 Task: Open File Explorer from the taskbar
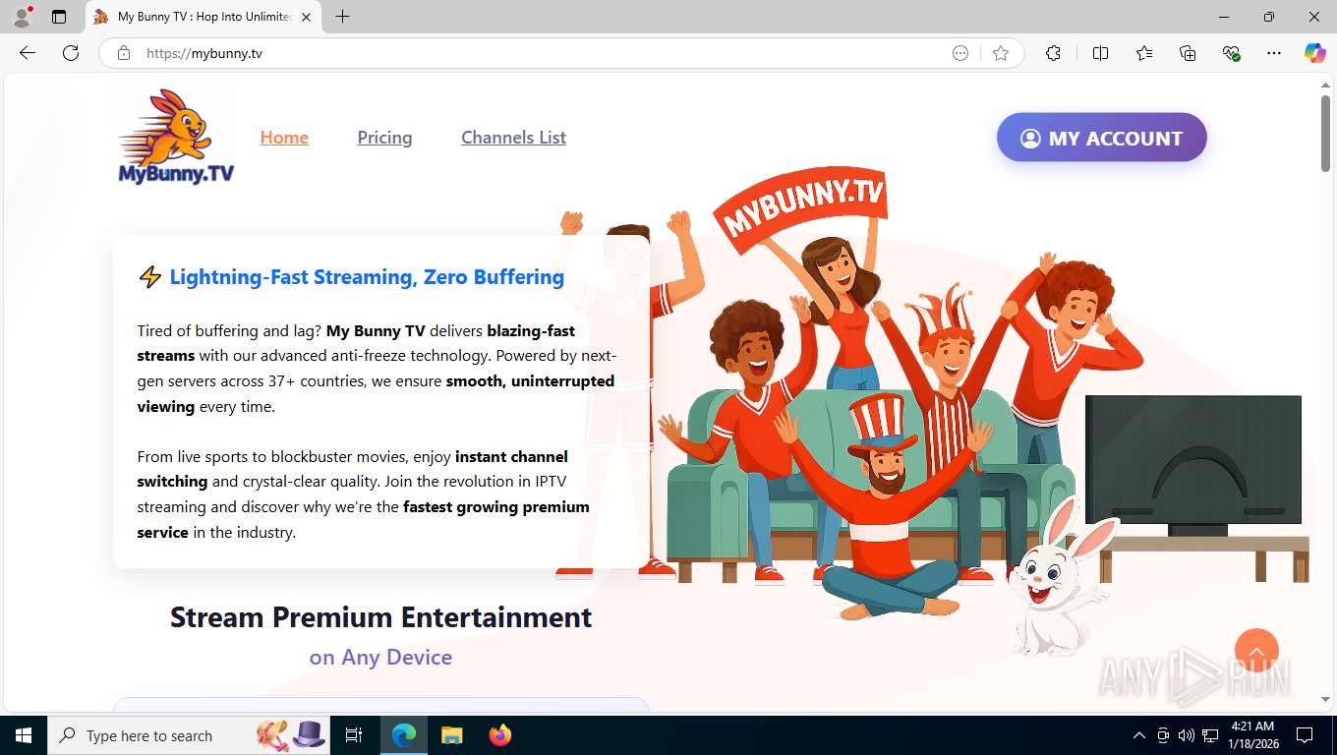(x=451, y=735)
